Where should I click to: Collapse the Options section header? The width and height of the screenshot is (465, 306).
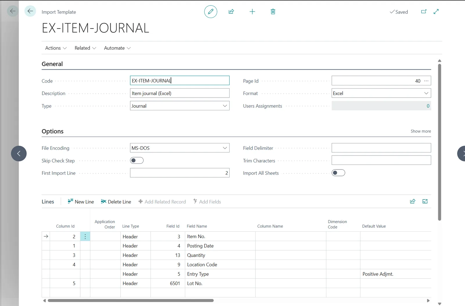(53, 131)
